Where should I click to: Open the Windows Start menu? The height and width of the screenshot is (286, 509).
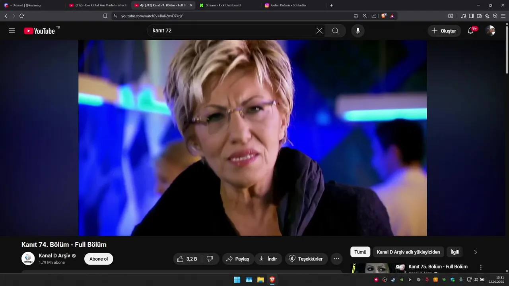[237, 280]
